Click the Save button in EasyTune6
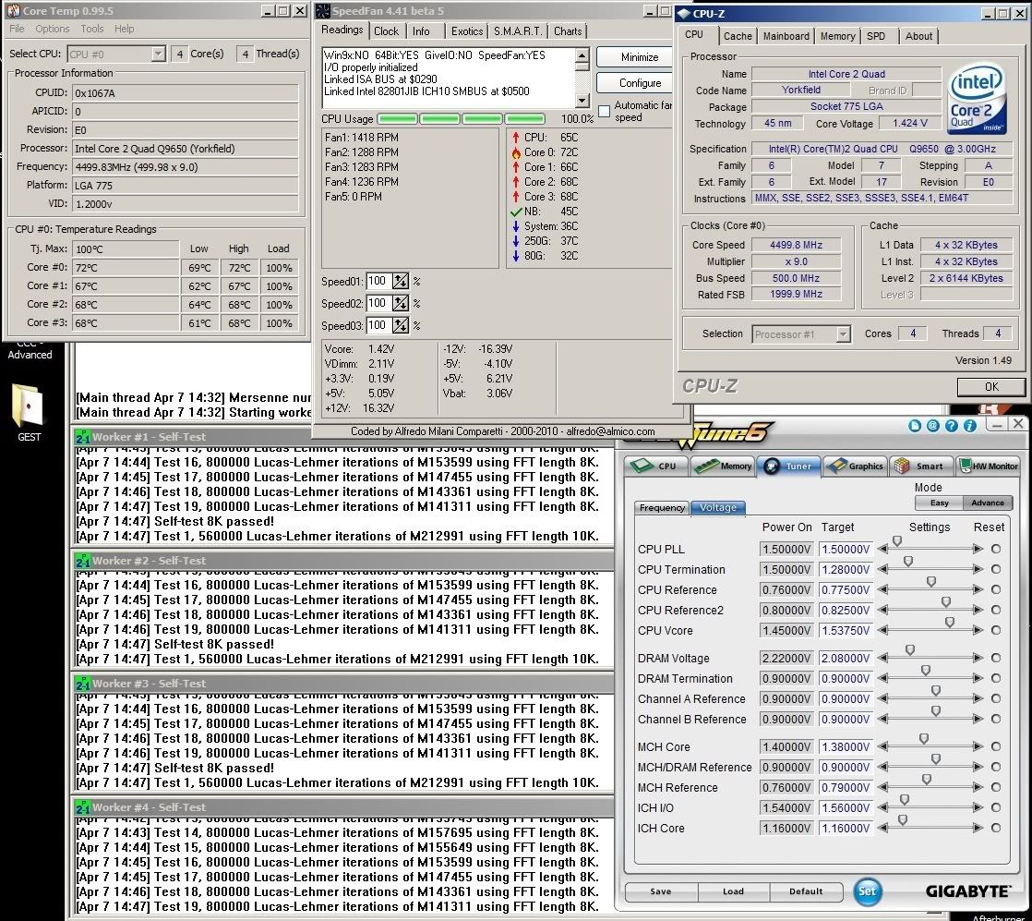 tap(661, 891)
